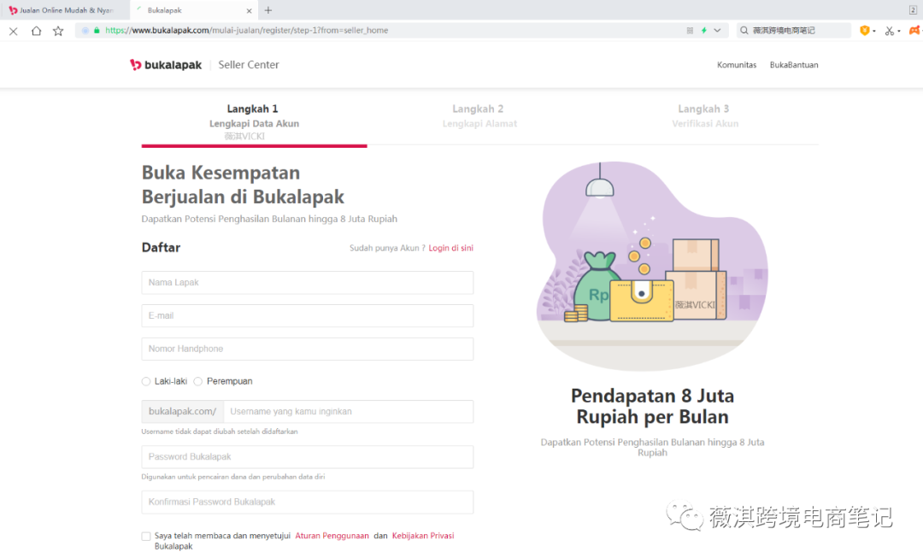This screenshot has width=923, height=558.
Task: Click 'Digunakan untuk pencairan dana' hint text
Action: pyautogui.click(x=233, y=477)
